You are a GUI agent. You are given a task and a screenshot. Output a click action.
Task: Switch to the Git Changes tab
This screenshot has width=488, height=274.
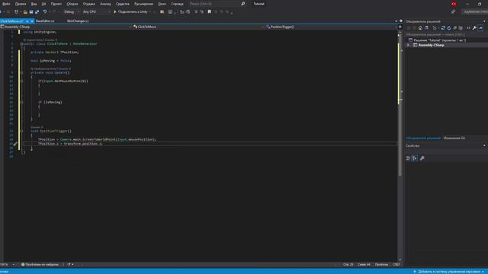(454, 138)
